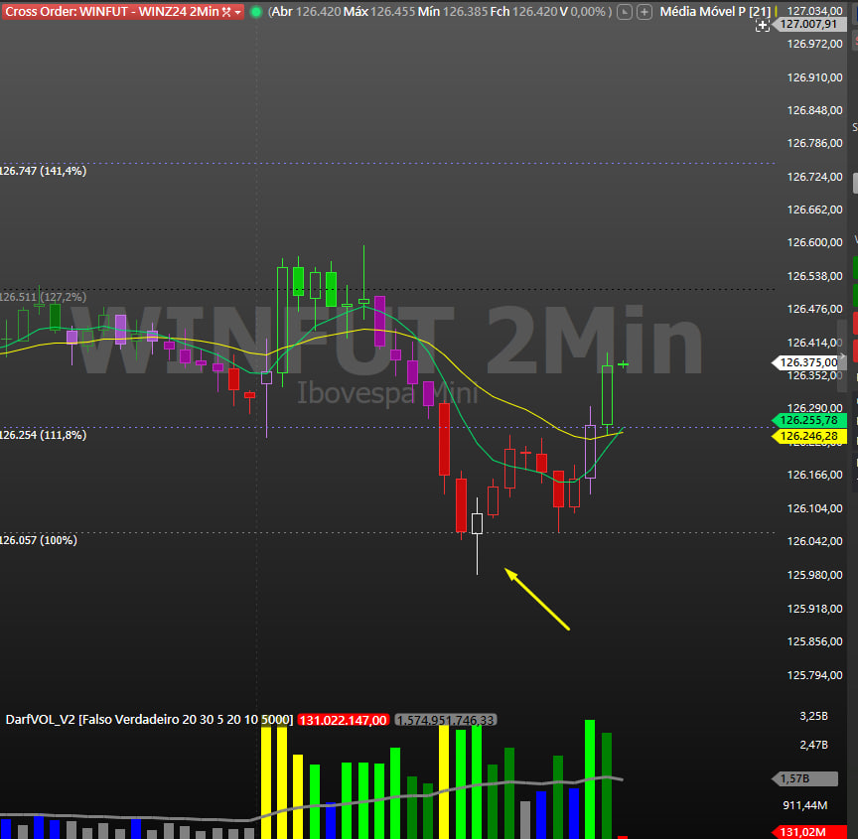Click the Abr 126.420 value in header

point(306,12)
